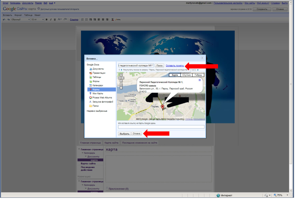Viewport: 296px width, 223px height.
Task: Close the 'Вставка' dialog
Action: pyautogui.click(x=202, y=58)
